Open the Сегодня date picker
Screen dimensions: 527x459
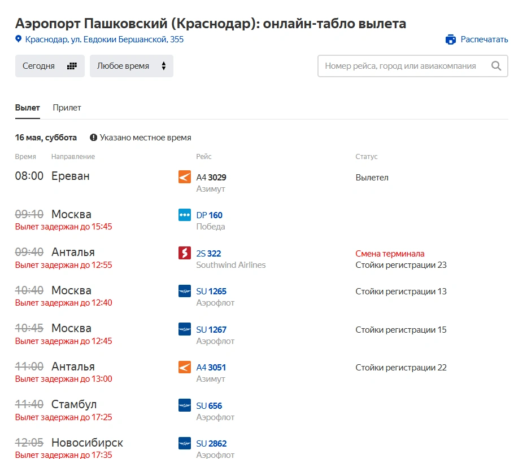[x=50, y=66]
